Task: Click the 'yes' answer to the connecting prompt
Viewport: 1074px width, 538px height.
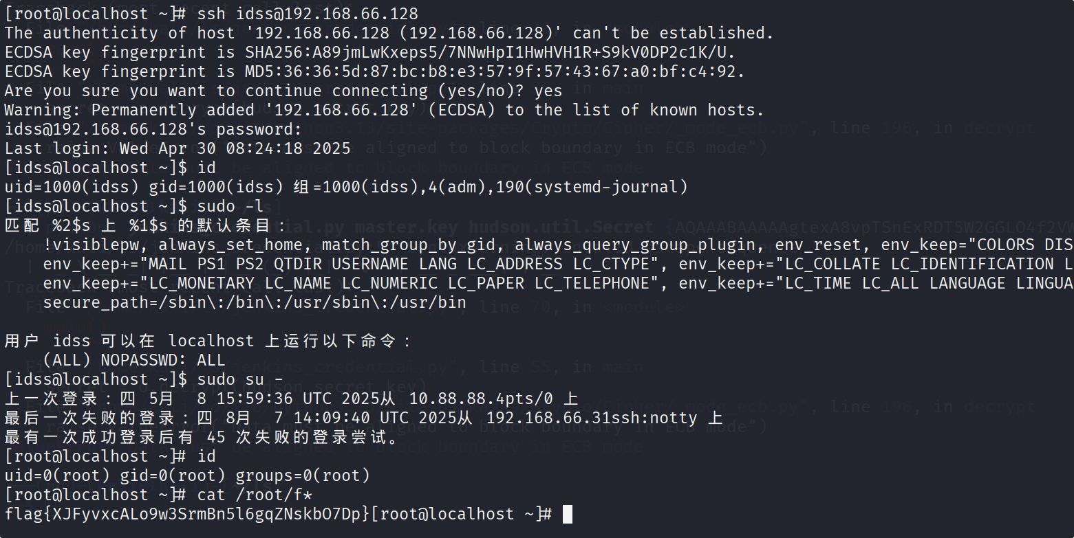Action: click(x=548, y=91)
